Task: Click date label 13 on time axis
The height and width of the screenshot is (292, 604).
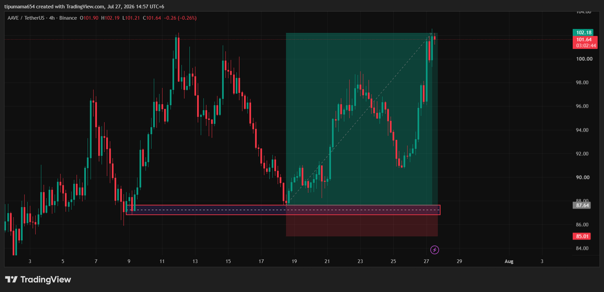Action: (195, 261)
